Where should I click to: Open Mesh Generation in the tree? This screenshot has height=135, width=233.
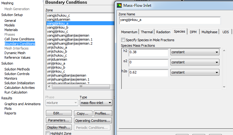coord(17,9)
